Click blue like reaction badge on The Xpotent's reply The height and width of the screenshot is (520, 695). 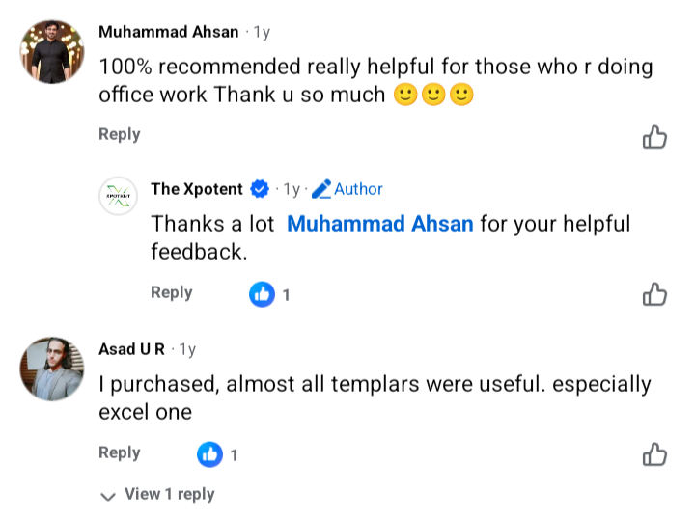(262, 294)
